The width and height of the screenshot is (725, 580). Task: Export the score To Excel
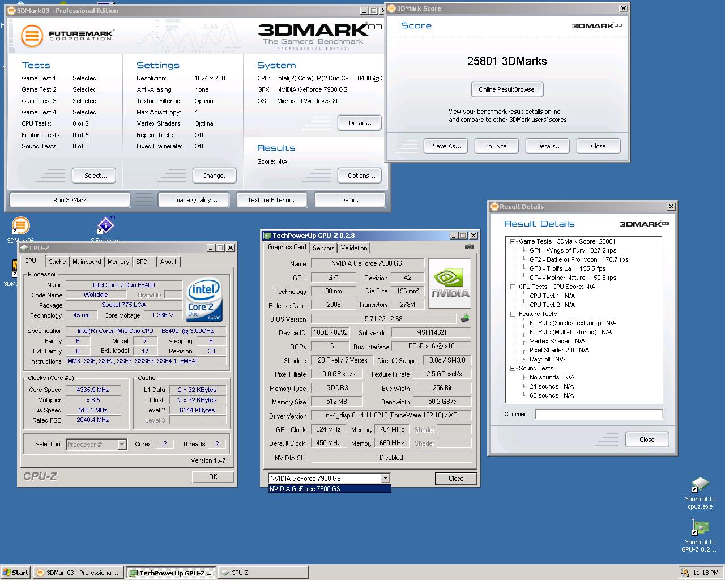point(496,146)
